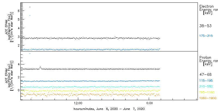Click the Electron Energy range heading
218x111 pixels.
208,10
